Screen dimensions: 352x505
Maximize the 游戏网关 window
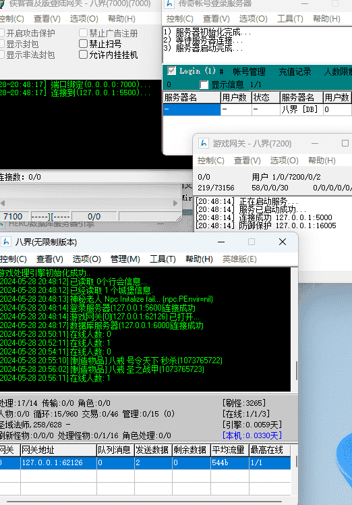345,143
